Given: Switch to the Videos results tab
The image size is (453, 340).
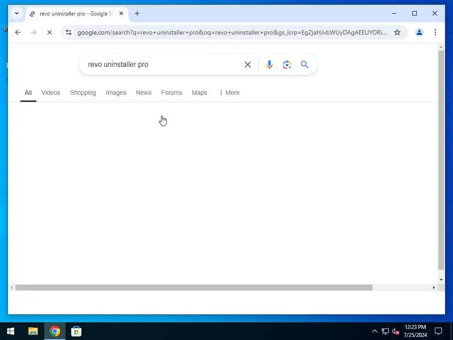Looking at the screenshot, I should pos(50,93).
